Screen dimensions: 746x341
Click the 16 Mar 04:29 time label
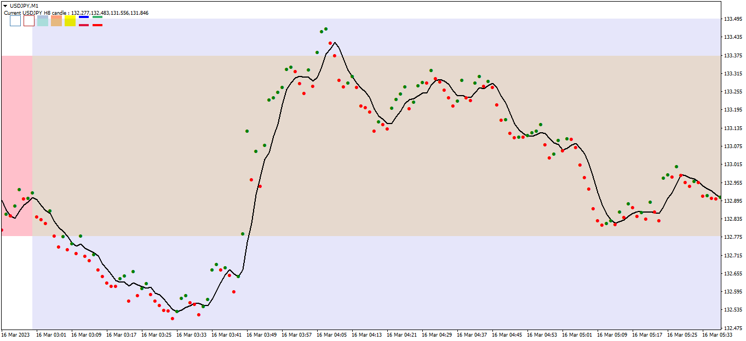click(x=437, y=334)
